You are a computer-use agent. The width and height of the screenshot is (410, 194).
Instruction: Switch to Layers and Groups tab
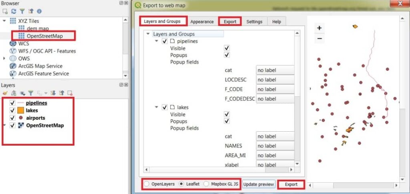point(163,22)
